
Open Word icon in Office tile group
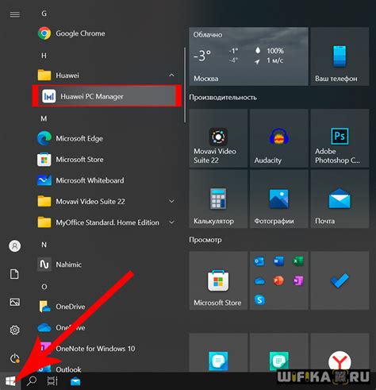tap(278, 261)
